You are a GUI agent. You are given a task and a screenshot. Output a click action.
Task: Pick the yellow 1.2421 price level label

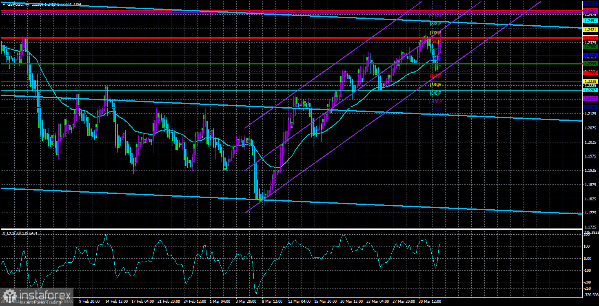point(590,29)
